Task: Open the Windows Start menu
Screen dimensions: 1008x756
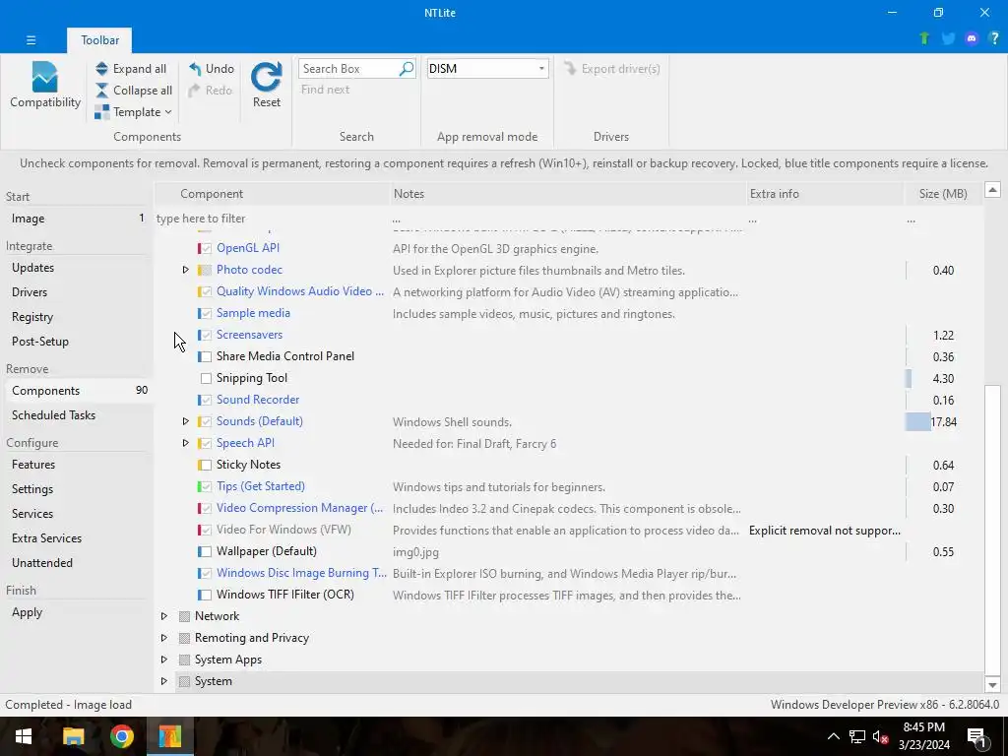Action: click(x=24, y=736)
